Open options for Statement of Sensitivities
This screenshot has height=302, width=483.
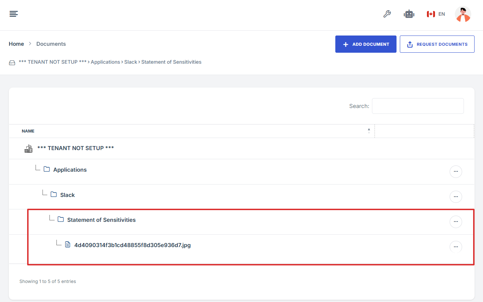456,221
